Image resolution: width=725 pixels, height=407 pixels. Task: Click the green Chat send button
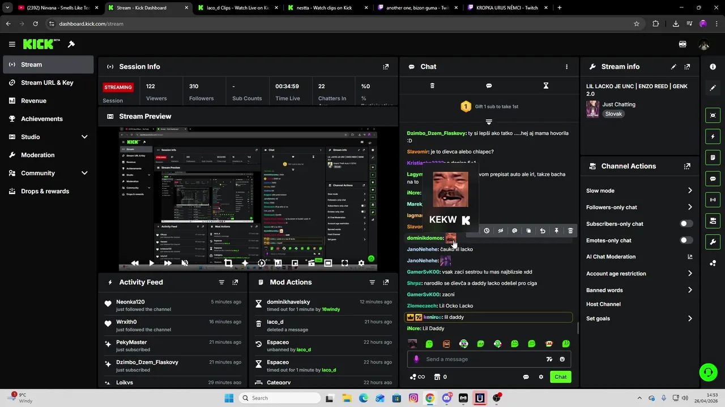(560, 377)
